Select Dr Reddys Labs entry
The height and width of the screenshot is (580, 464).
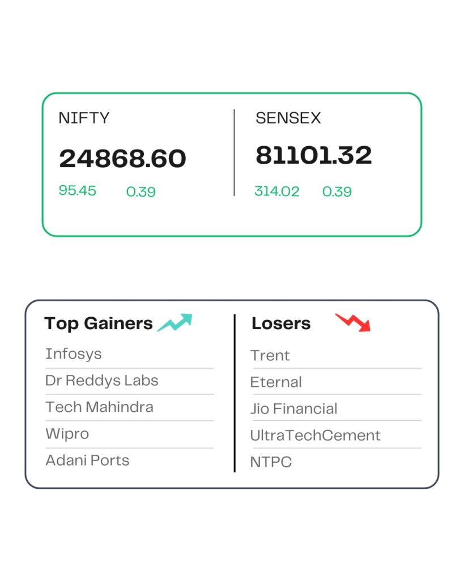[x=102, y=380]
